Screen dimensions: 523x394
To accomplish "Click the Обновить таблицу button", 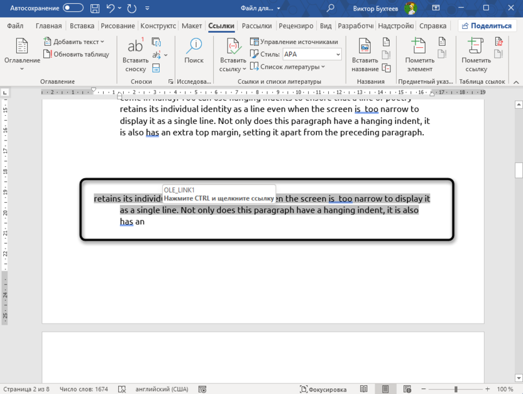I will 76,54.
